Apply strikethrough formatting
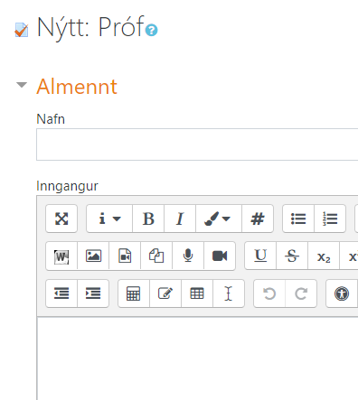 pos(292,256)
